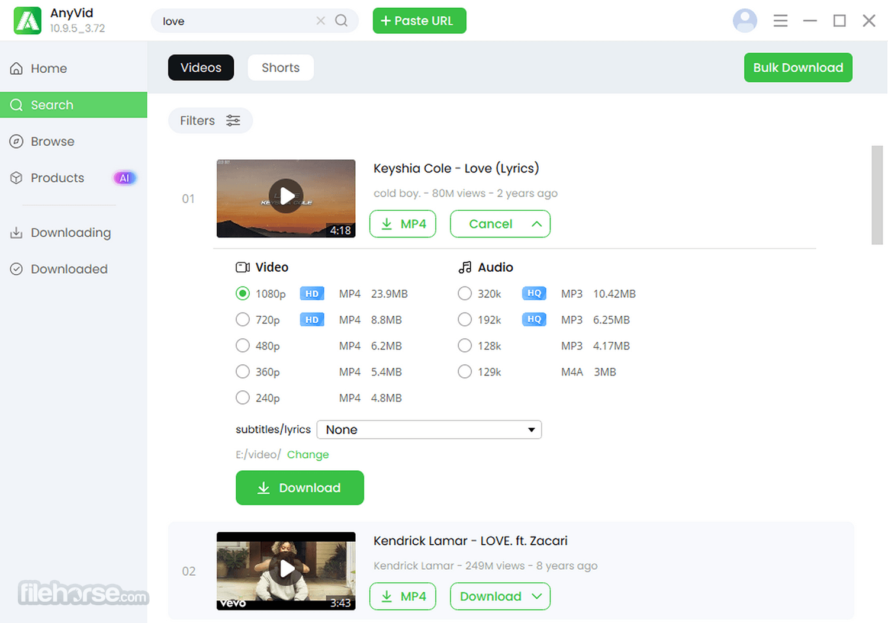Click the purple AI badge beside Products
888x623 pixels.
tap(124, 178)
